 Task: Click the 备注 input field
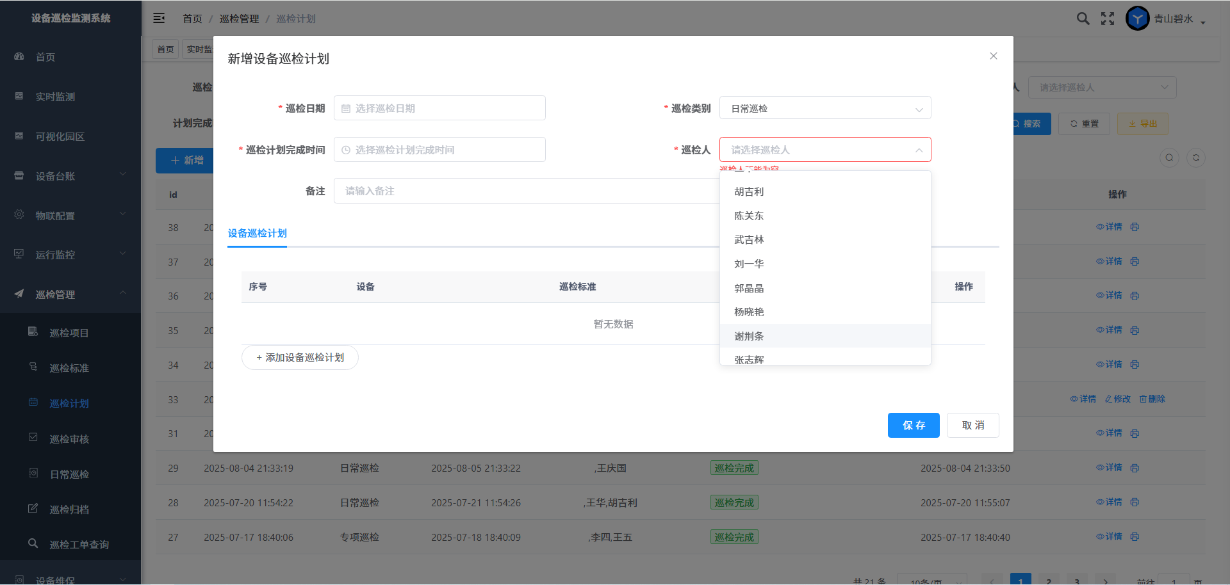tap(525, 191)
